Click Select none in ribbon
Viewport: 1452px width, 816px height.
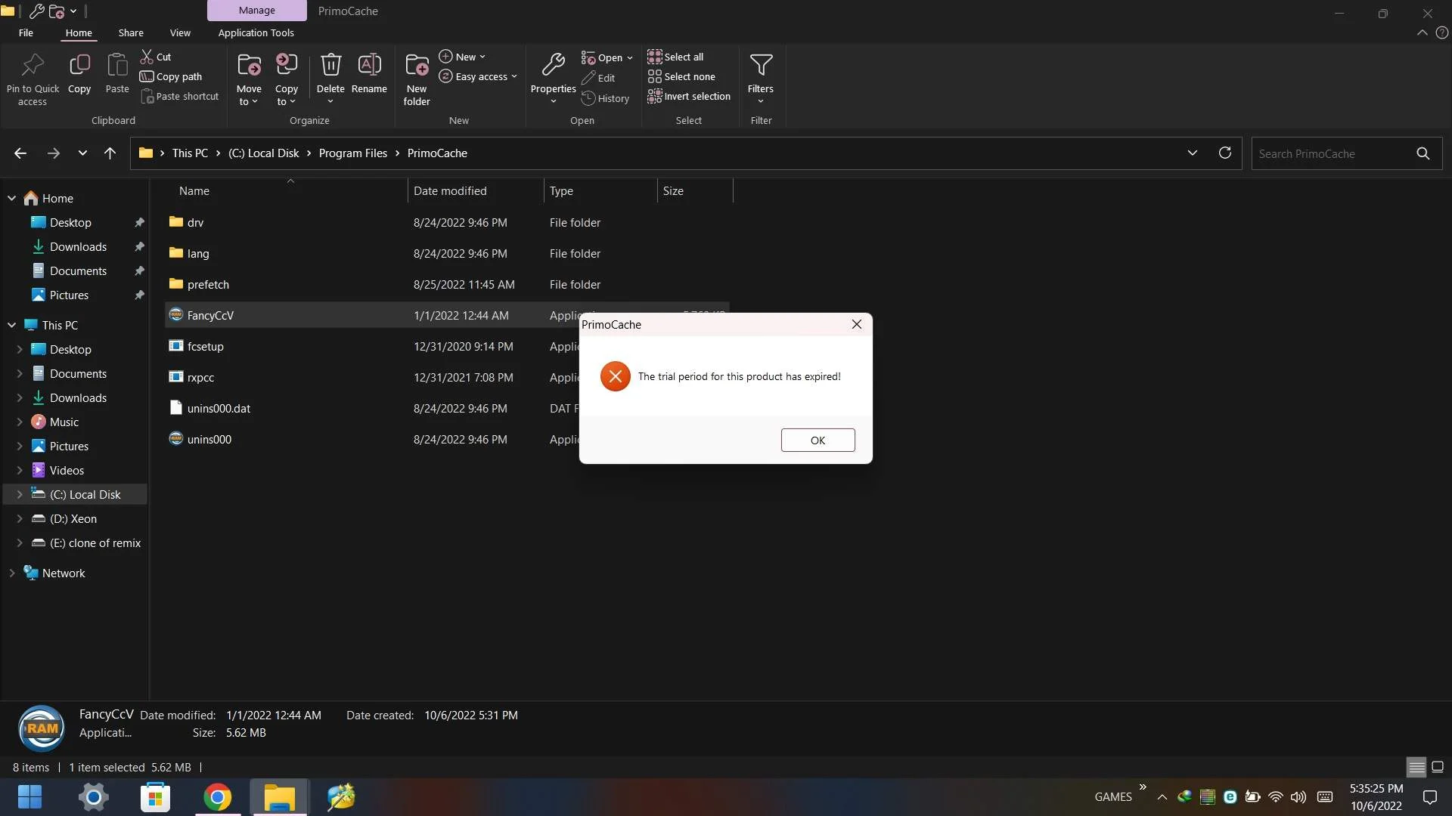(x=681, y=76)
